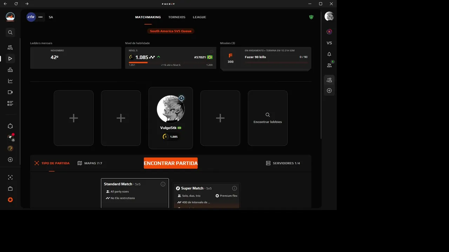Open the VS icon in right sidebar
This screenshot has height=252, width=449.
coord(329,43)
